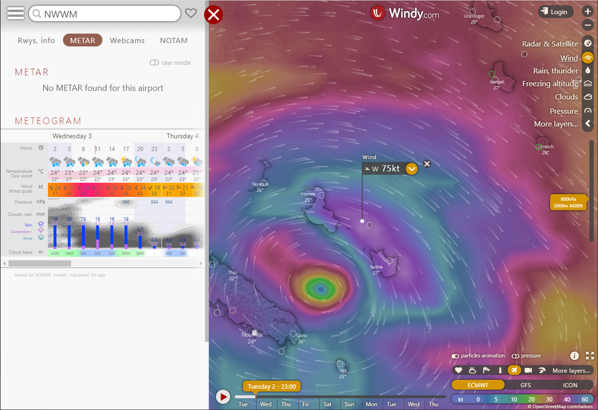Image resolution: width=598 pixels, height=410 pixels.
Task: Select the Rain, thunder droplet icon
Action: coord(588,71)
